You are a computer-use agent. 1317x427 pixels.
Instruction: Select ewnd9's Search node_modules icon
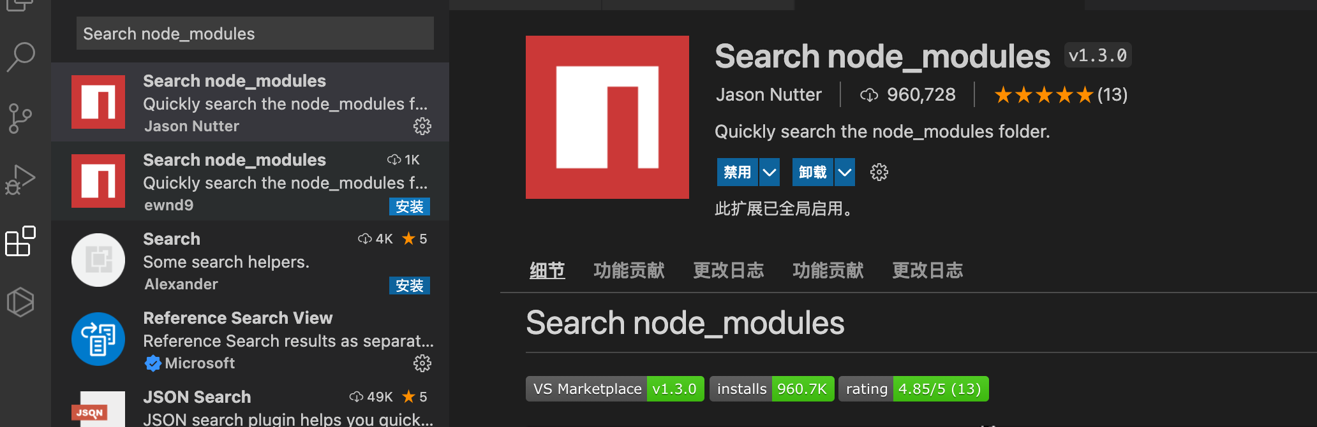click(98, 181)
